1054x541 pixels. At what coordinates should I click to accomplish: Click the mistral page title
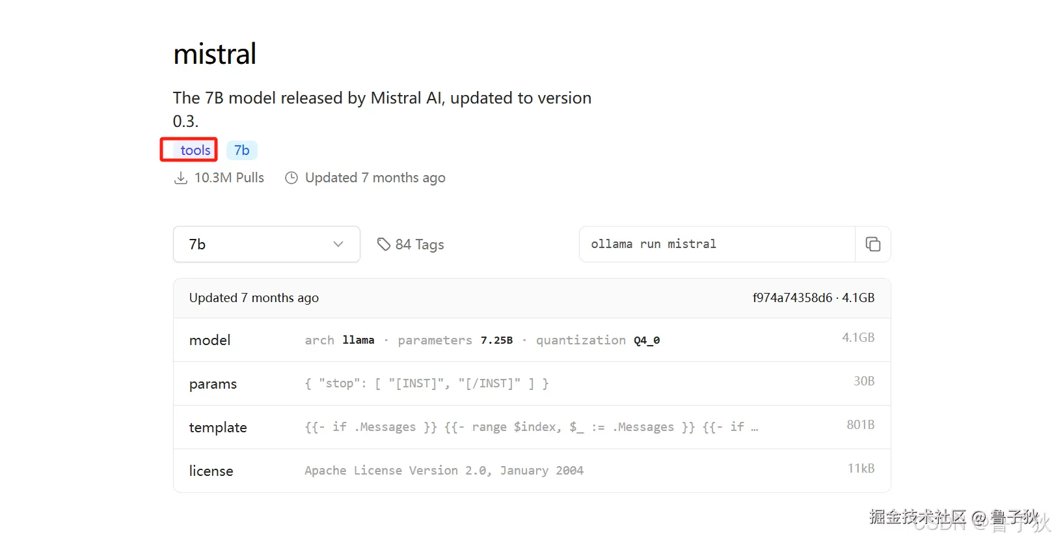pyautogui.click(x=215, y=54)
